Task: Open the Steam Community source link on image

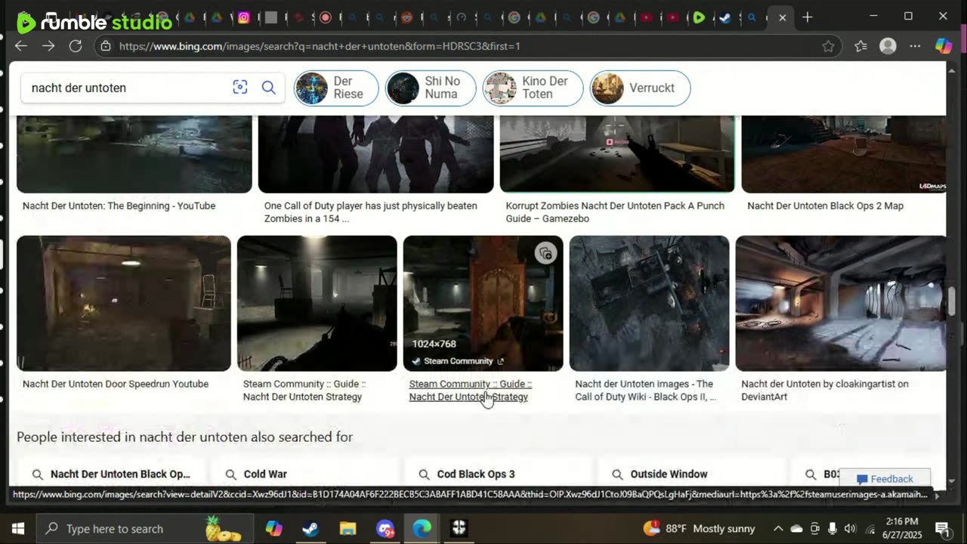Action: (x=458, y=361)
